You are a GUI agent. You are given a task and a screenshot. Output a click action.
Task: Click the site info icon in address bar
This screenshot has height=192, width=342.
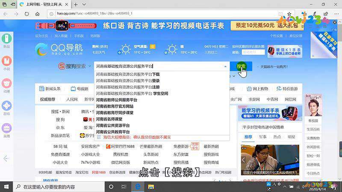51,14
